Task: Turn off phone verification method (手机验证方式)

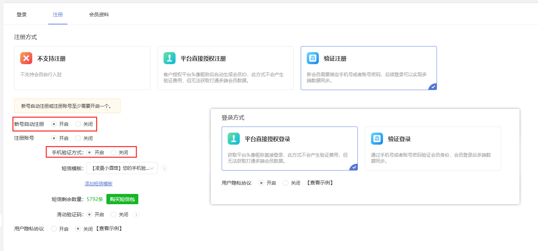Action: (x=113, y=152)
